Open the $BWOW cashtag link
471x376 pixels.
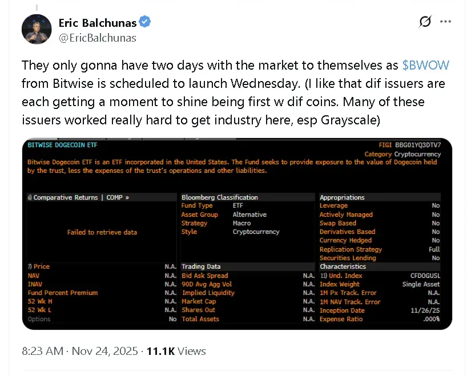(x=426, y=65)
